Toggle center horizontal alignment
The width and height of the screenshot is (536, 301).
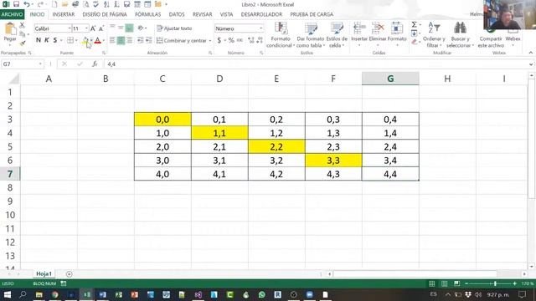pyautogui.click(x=121, y=40)
